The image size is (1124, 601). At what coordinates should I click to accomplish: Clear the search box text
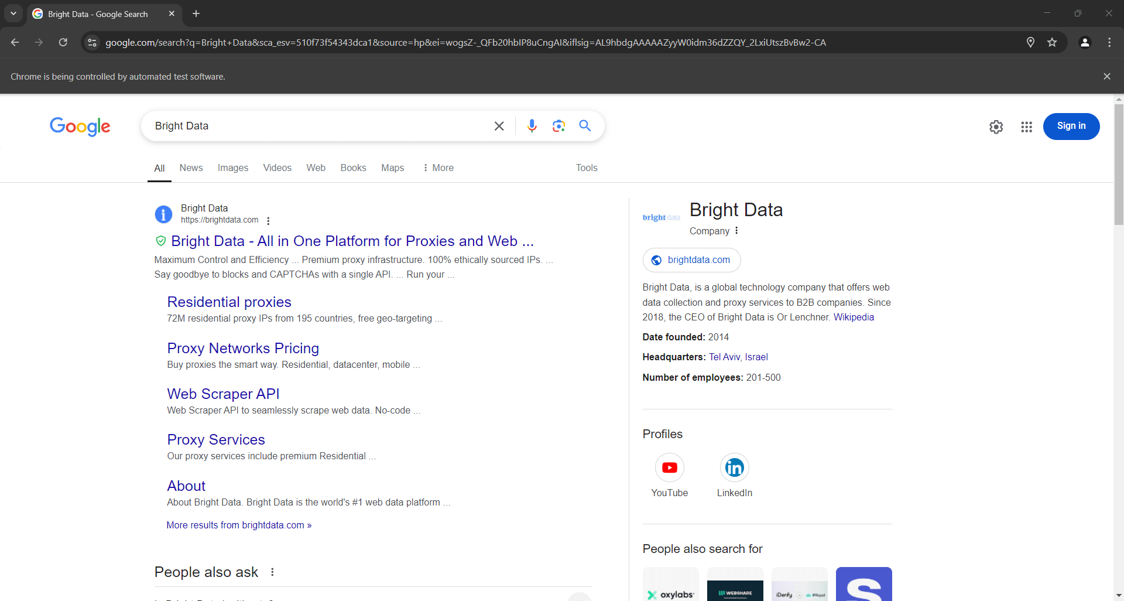point(499,126)
